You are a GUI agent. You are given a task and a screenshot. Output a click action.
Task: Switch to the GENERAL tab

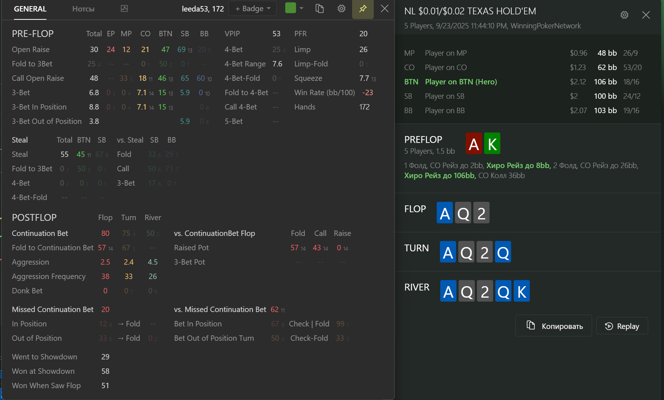[30, 9]
